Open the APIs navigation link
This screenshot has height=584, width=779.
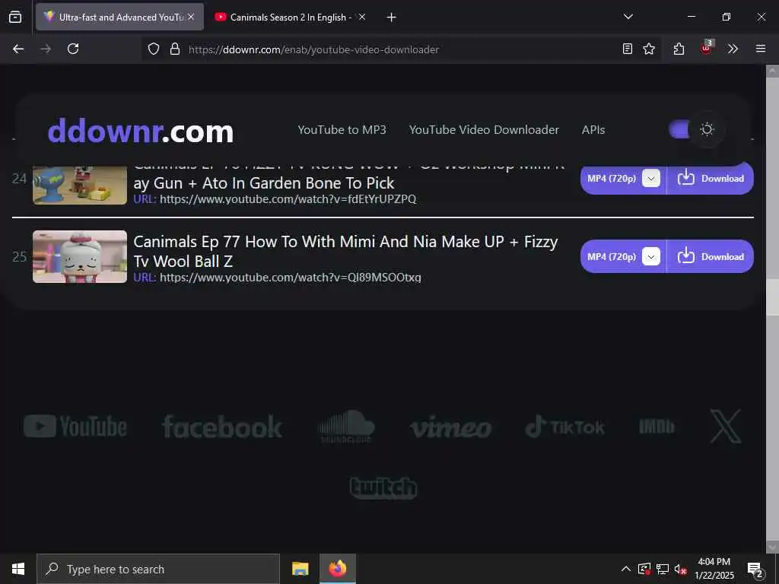point(593,129)
